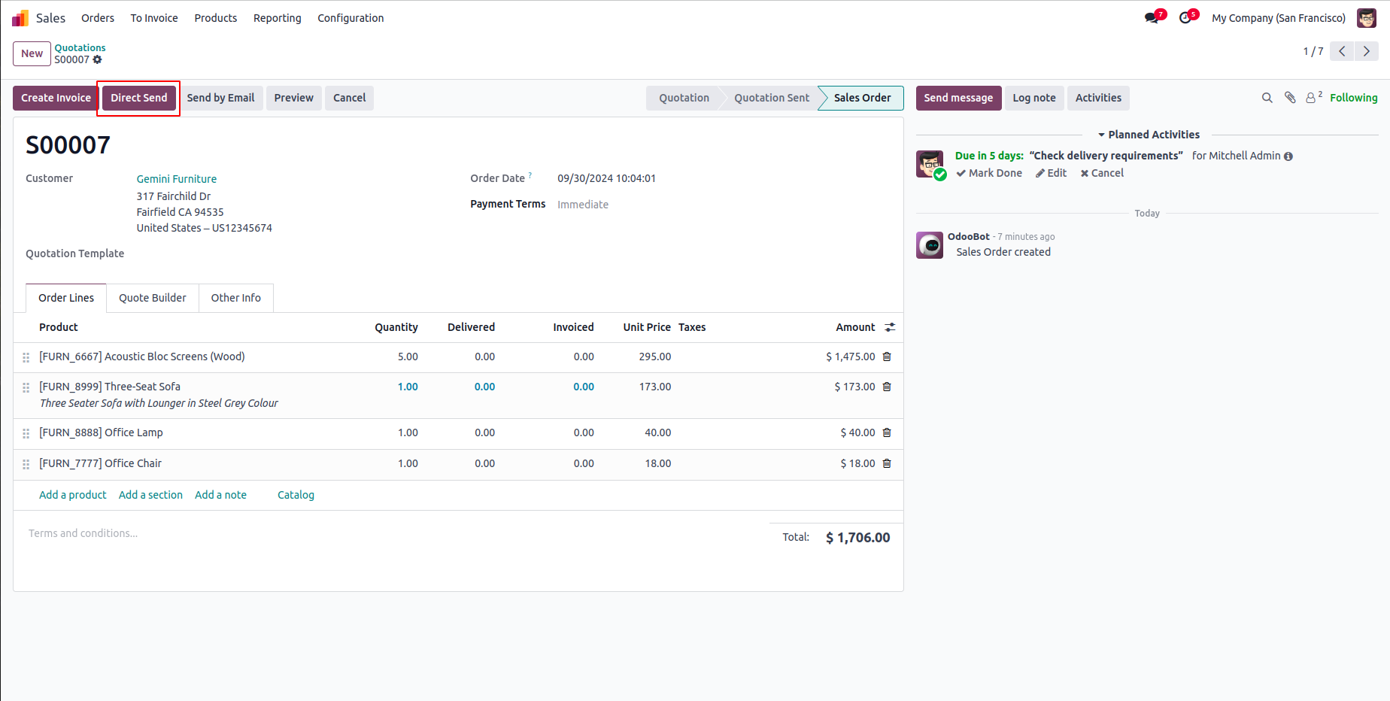Open the Sales app home icon

[x=20, y=18]
